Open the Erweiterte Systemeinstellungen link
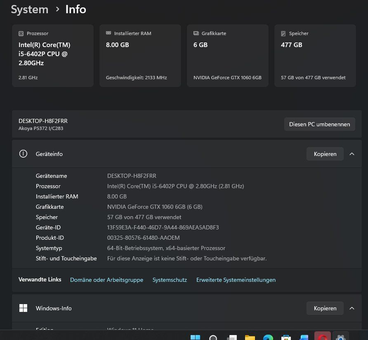 [x=236, y=280]
